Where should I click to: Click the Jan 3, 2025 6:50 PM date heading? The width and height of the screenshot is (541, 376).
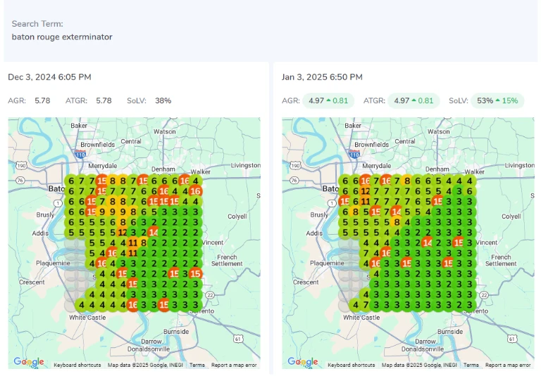coord(322,77)
